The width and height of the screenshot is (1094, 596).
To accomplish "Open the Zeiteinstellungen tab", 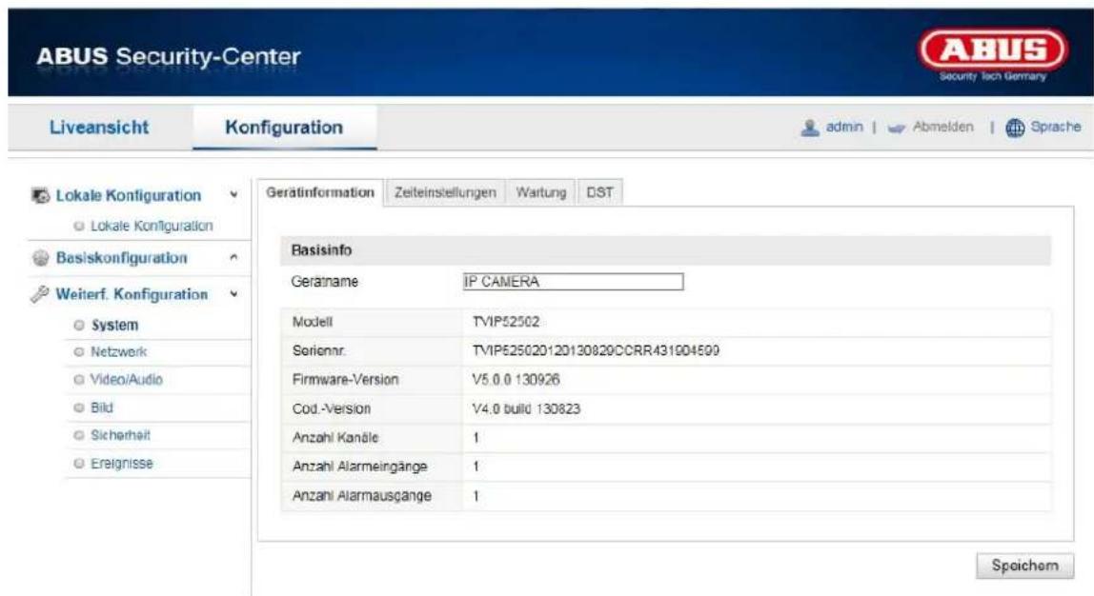I will coord(445,192).
